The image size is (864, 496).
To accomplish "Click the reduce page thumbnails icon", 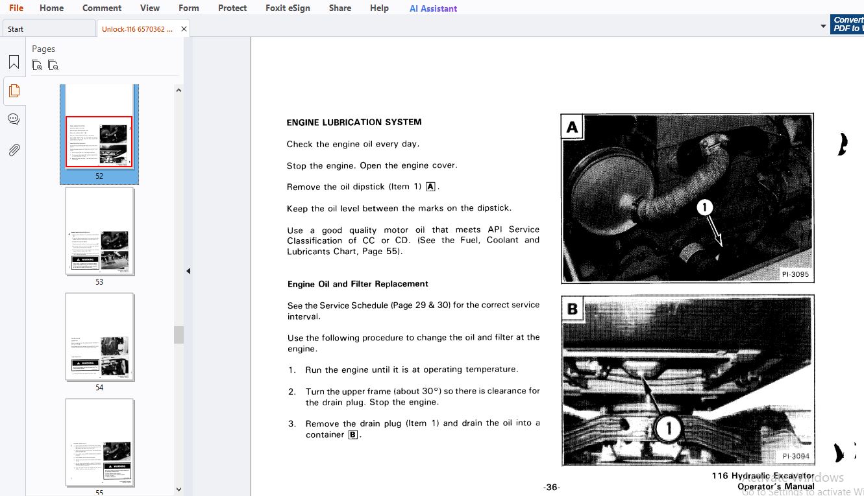I will 53,65.
